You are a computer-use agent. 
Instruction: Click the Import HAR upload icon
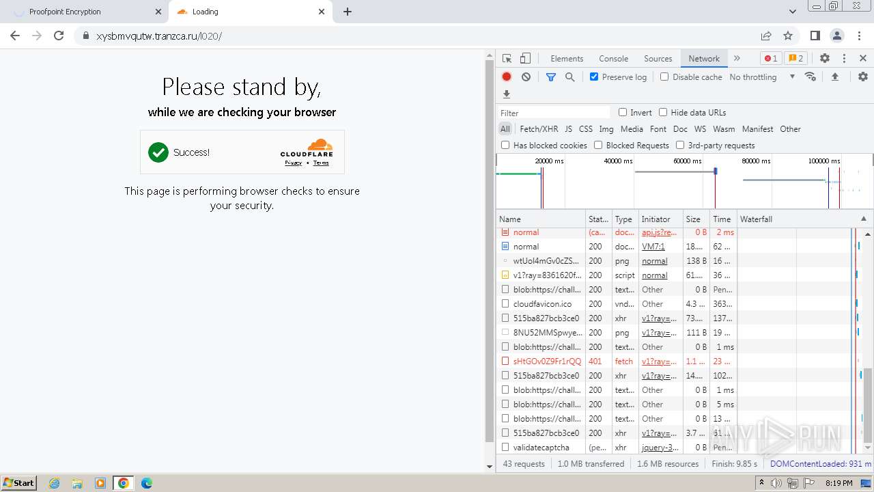(834, 77)
